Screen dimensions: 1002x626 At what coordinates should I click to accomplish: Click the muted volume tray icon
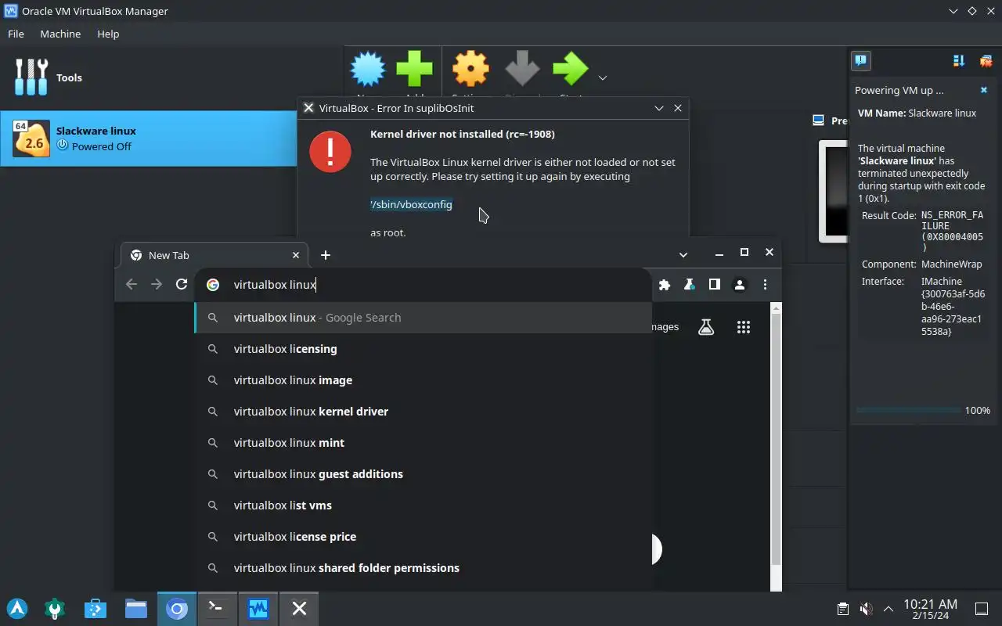tap(866, 609)
